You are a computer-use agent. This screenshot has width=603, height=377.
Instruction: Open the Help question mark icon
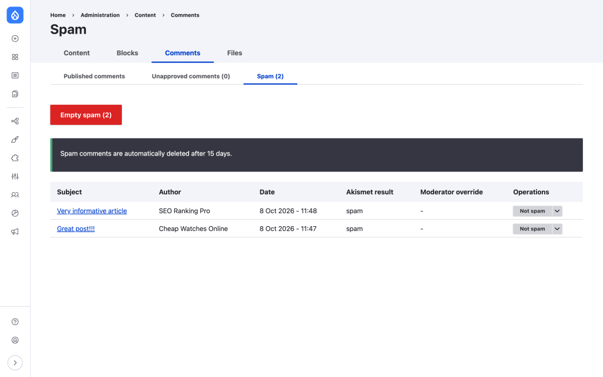(x=15, y=322)
